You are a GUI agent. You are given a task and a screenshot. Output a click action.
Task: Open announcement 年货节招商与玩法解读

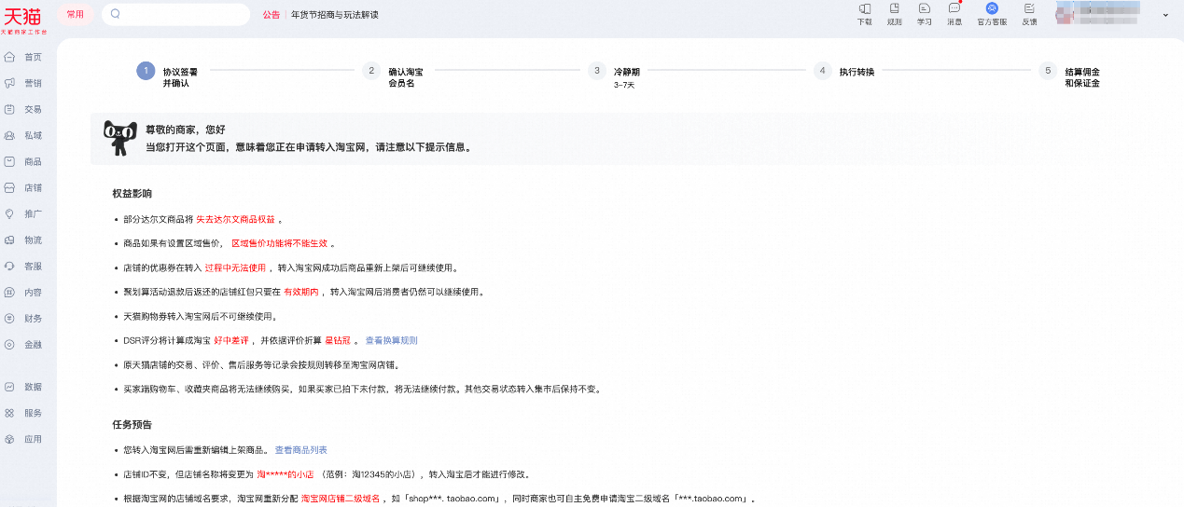[x=335, y=15]
